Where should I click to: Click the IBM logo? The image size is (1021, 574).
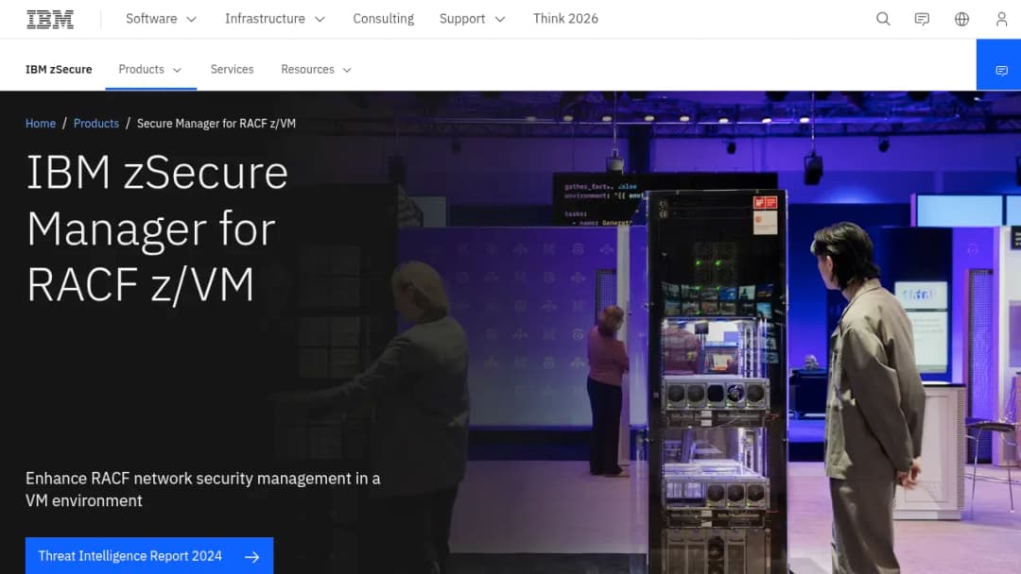click(x=50, y=20)
